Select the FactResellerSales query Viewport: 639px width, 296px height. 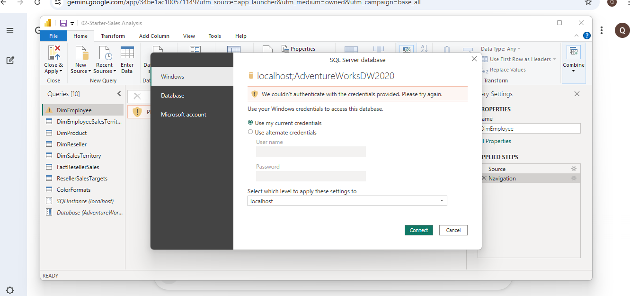83,167
